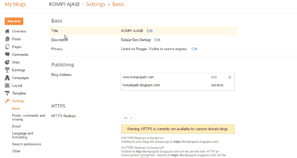The height and width of the screenshot is (158, 297).
Task: Open the HTTPS Redirect dropdown
Action: pos(128,118)
